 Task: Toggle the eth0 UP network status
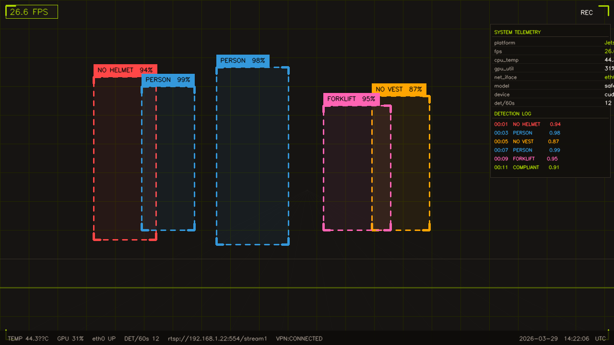tap(104, 338)
